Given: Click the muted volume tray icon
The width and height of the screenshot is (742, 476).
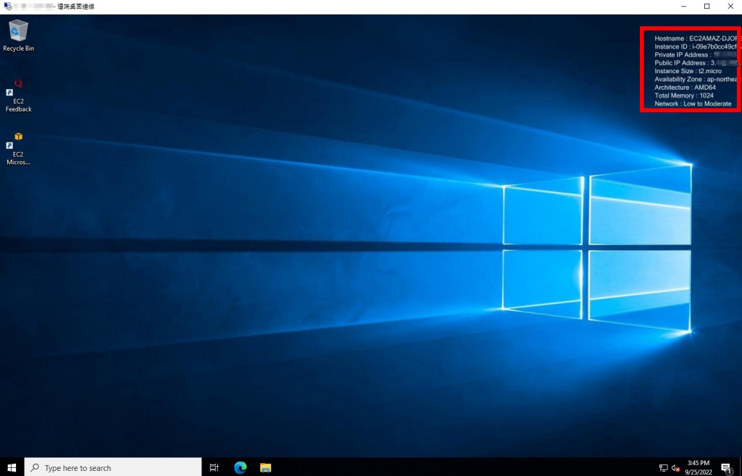Looking at the screenshot, I should point(676,468).
